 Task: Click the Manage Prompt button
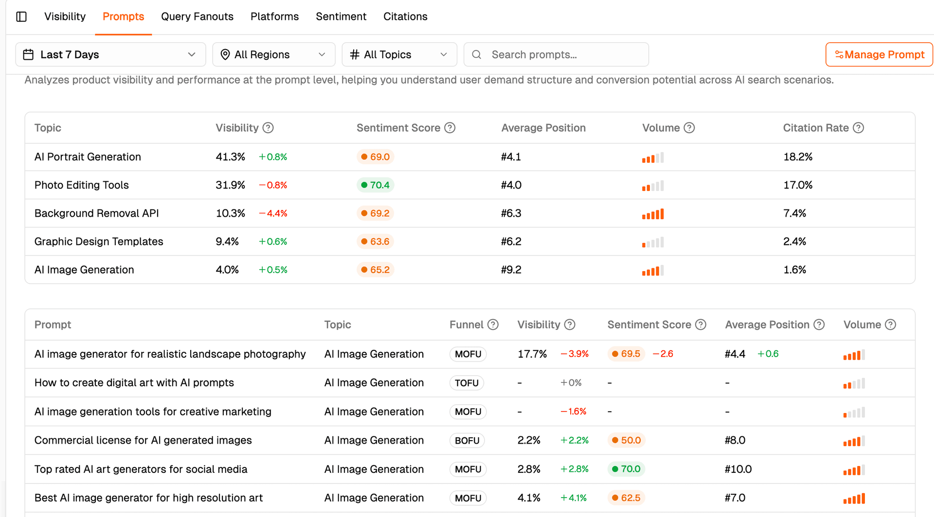[879, 54]
